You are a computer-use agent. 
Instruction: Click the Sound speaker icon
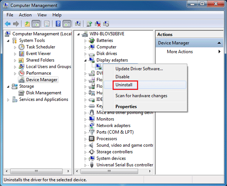[x=92, y=145]
